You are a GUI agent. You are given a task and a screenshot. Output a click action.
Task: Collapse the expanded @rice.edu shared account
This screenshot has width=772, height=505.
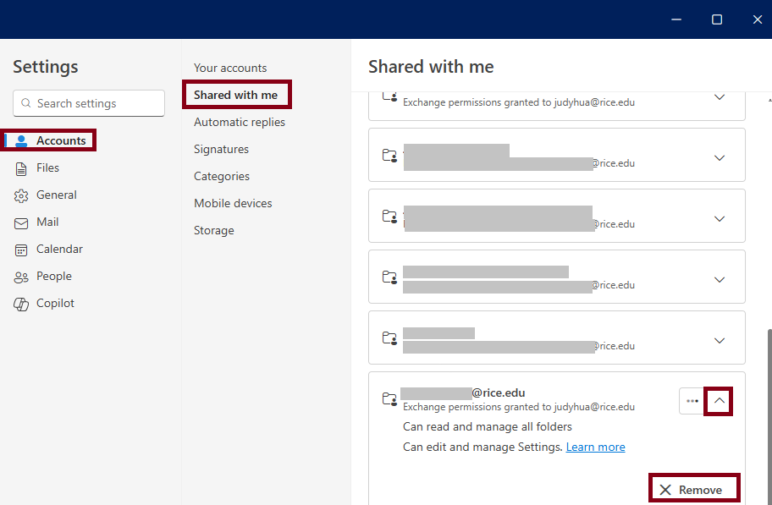(x=719, y=401)
